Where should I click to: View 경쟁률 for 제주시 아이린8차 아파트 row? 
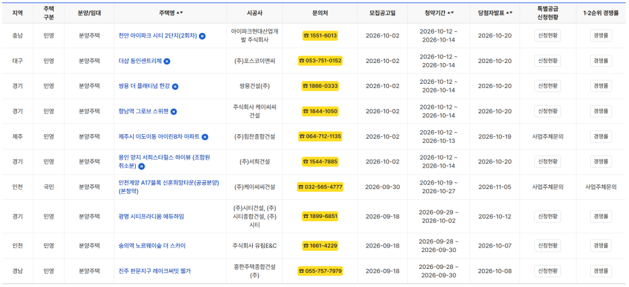(x=601, y=137)
